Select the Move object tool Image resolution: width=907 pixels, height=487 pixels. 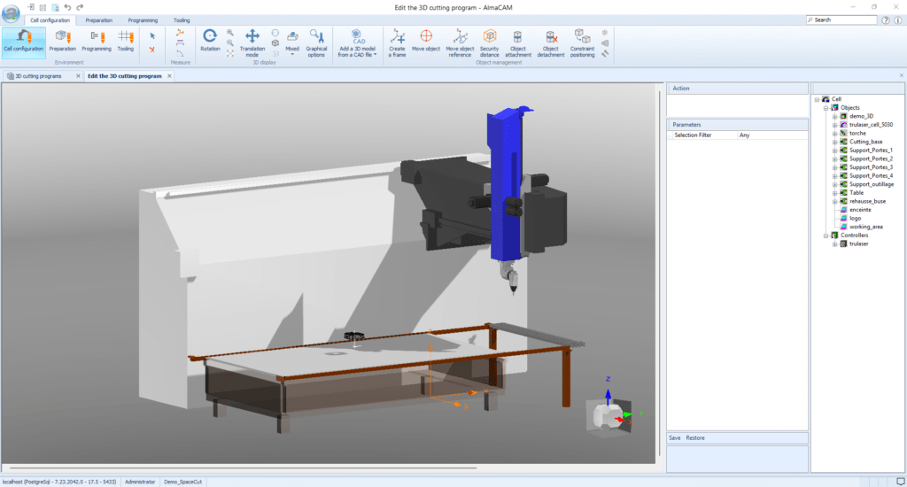click(426, 36)
